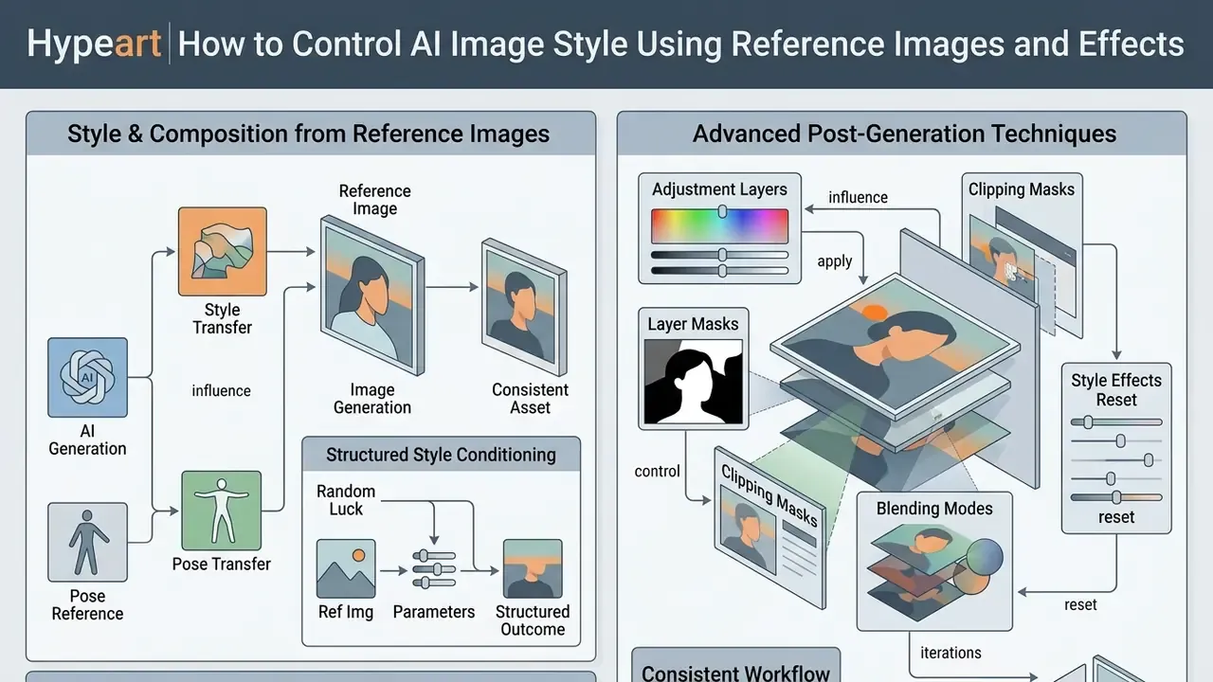
Task: Select the Structured Outcome thumbnail
Action: tap(533, 568)
